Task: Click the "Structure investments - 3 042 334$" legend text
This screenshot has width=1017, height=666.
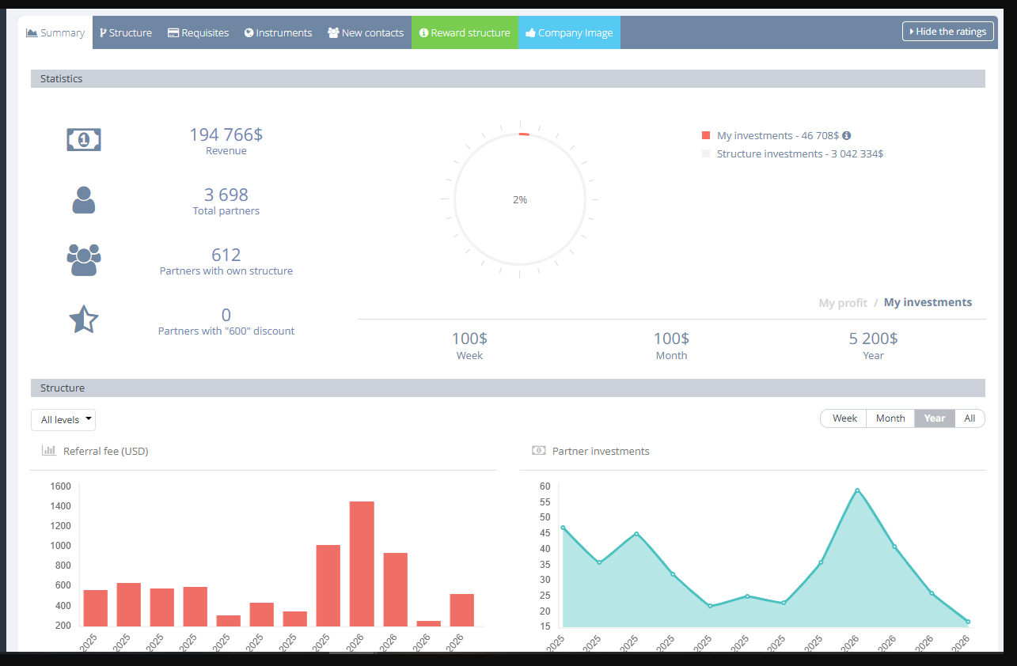Action: 800,153
